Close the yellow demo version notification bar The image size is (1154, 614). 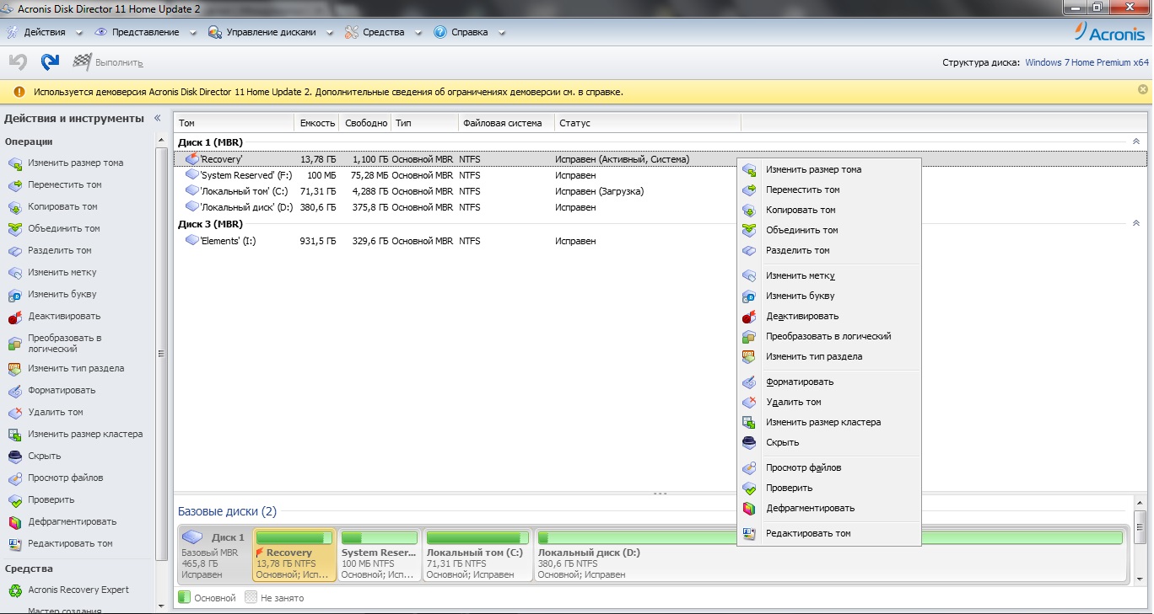click(1143, 89)
